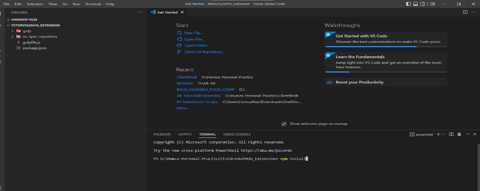Toggle the bottom panel layout icon
This screenshot has width=480, height=191.
(416, 4)
